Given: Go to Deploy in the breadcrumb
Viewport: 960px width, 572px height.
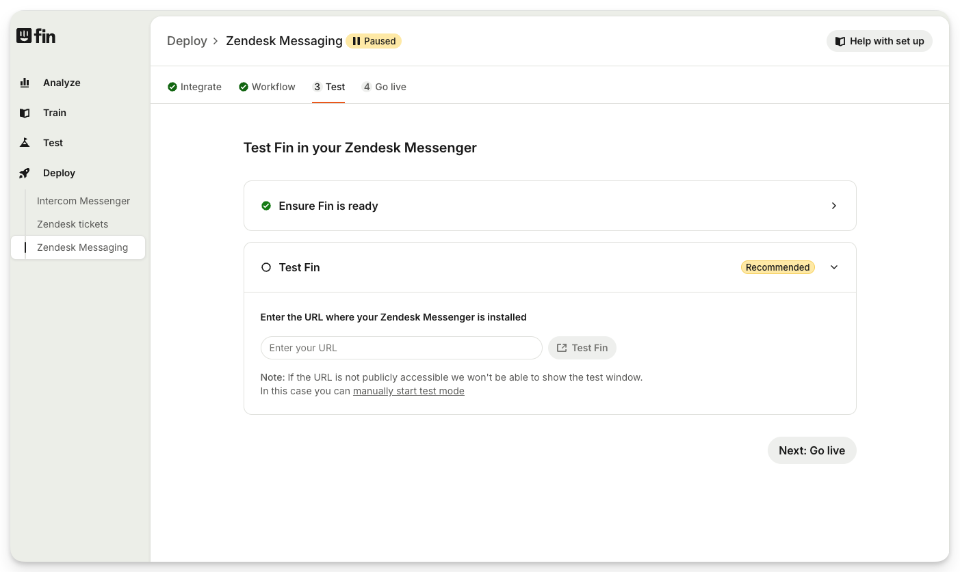Looking at the screenshot, I should 187,41.
